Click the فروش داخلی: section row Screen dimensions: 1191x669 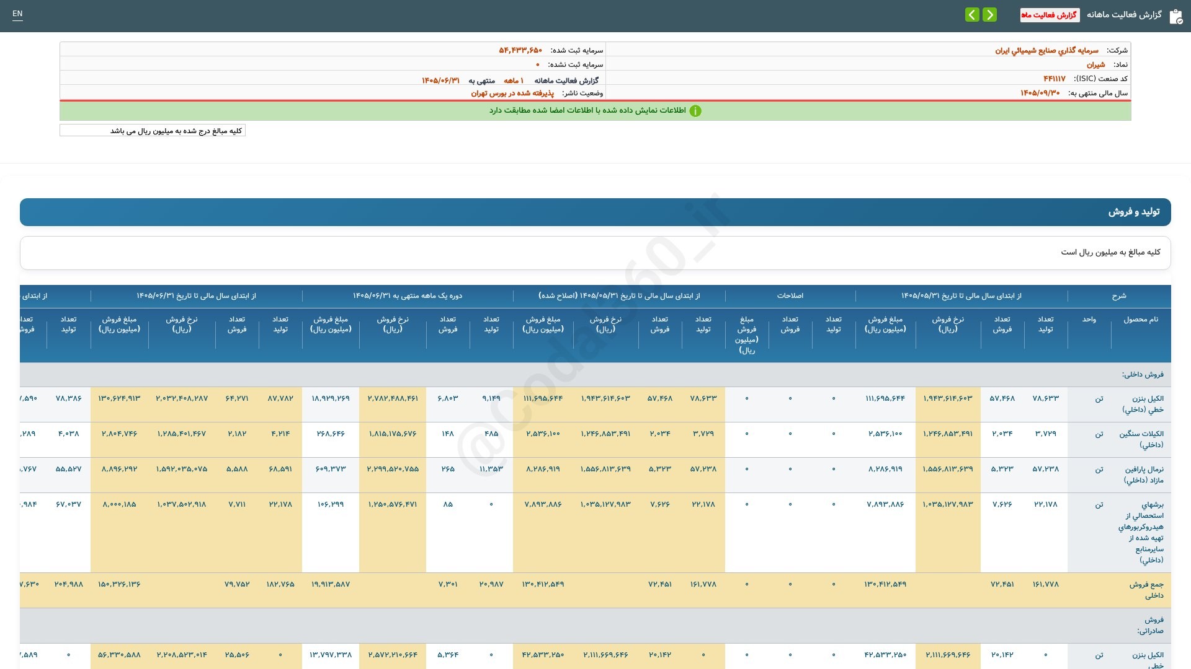pyautogui.click(x=595, y=375)
